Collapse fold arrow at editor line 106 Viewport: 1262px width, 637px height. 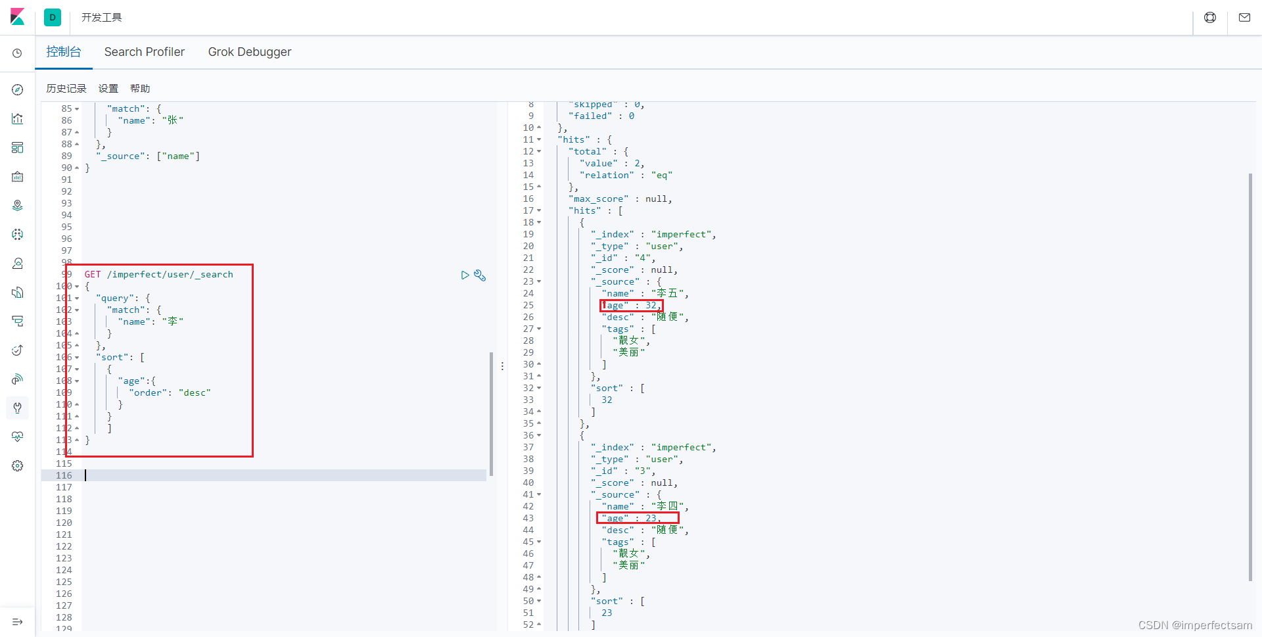click(x=77, y=358)
